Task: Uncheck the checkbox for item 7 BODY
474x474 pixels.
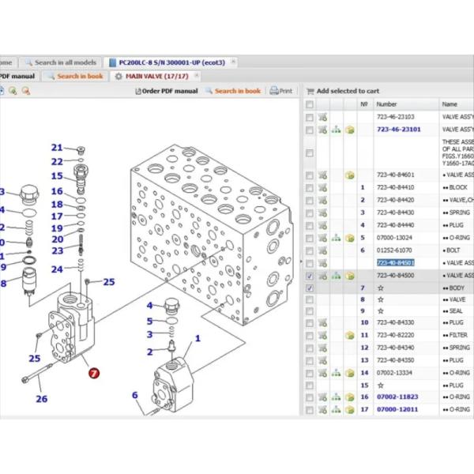Action: pyautogui.click(x=310, y=288)
